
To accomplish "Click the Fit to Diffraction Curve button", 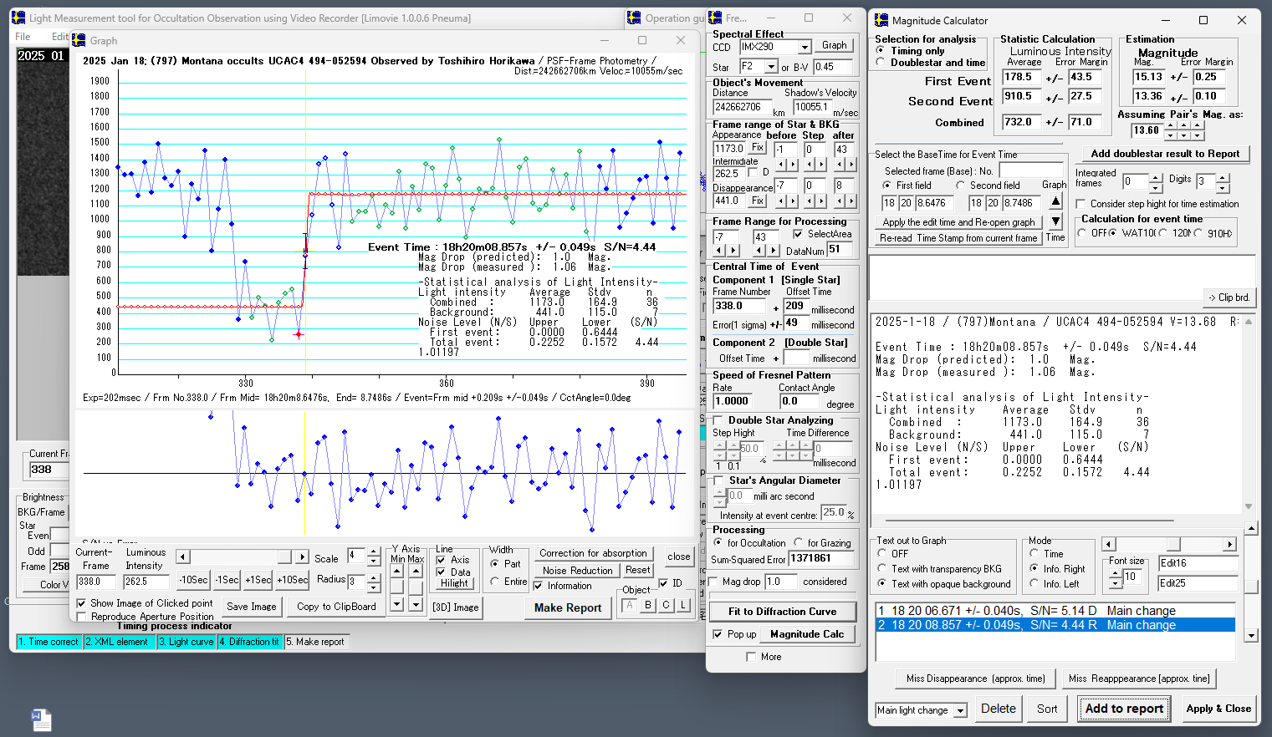I will tap(782, 612).
